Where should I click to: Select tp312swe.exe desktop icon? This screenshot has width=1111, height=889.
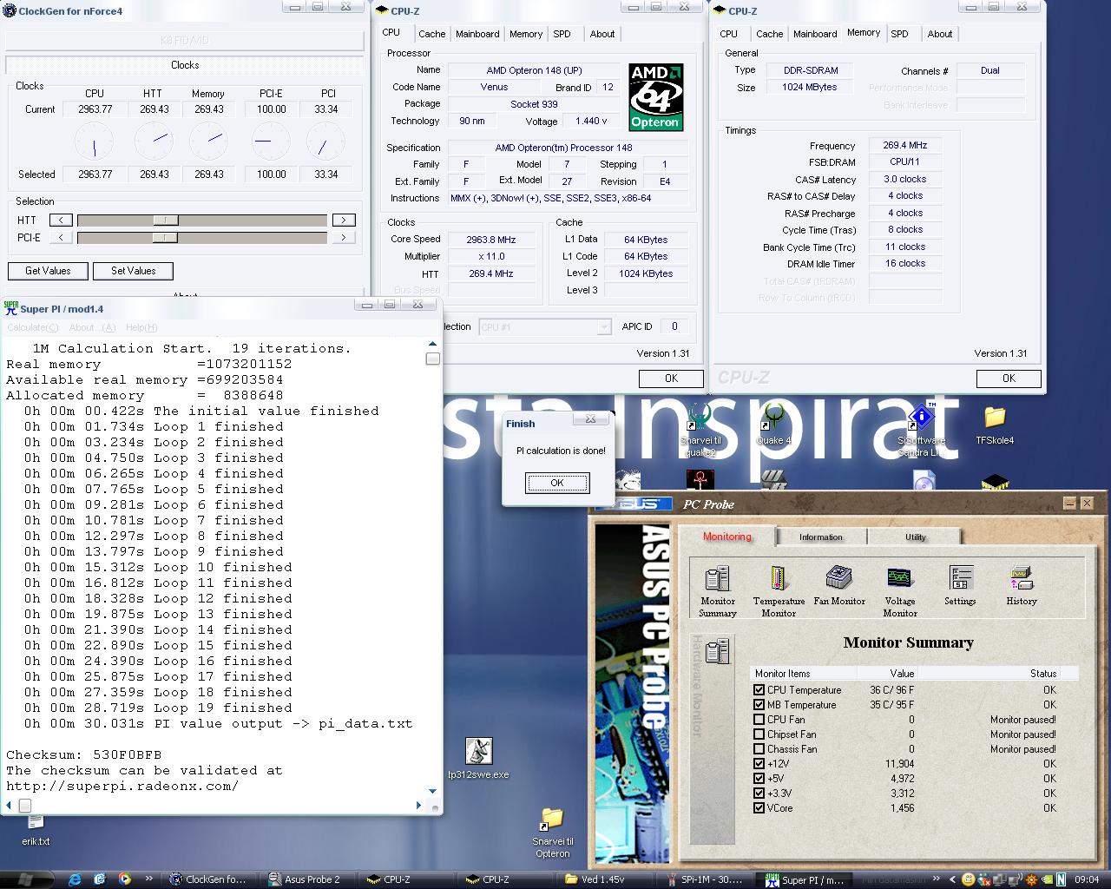point(478,759)
